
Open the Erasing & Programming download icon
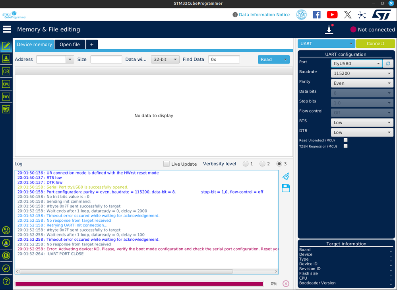(x=6, y=58)
